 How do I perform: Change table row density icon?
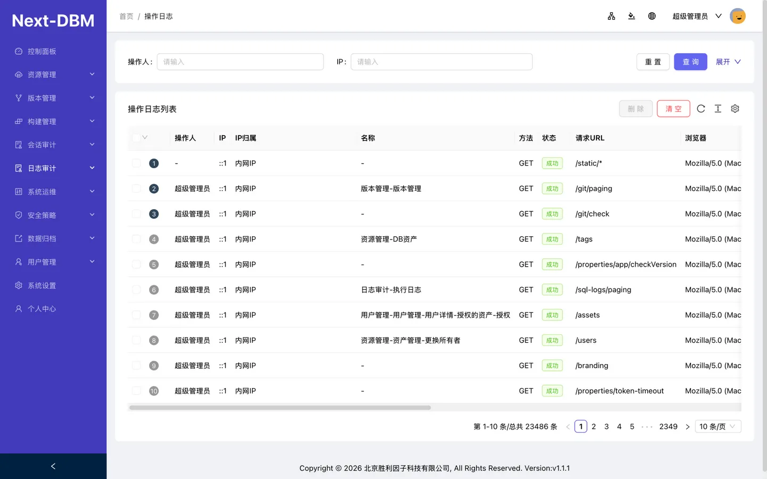(x=718, y=109)
